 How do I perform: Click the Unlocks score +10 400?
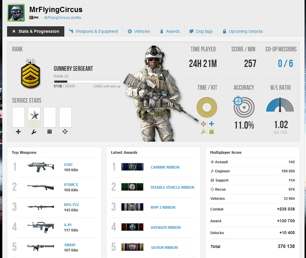click(x=287, y=233)
